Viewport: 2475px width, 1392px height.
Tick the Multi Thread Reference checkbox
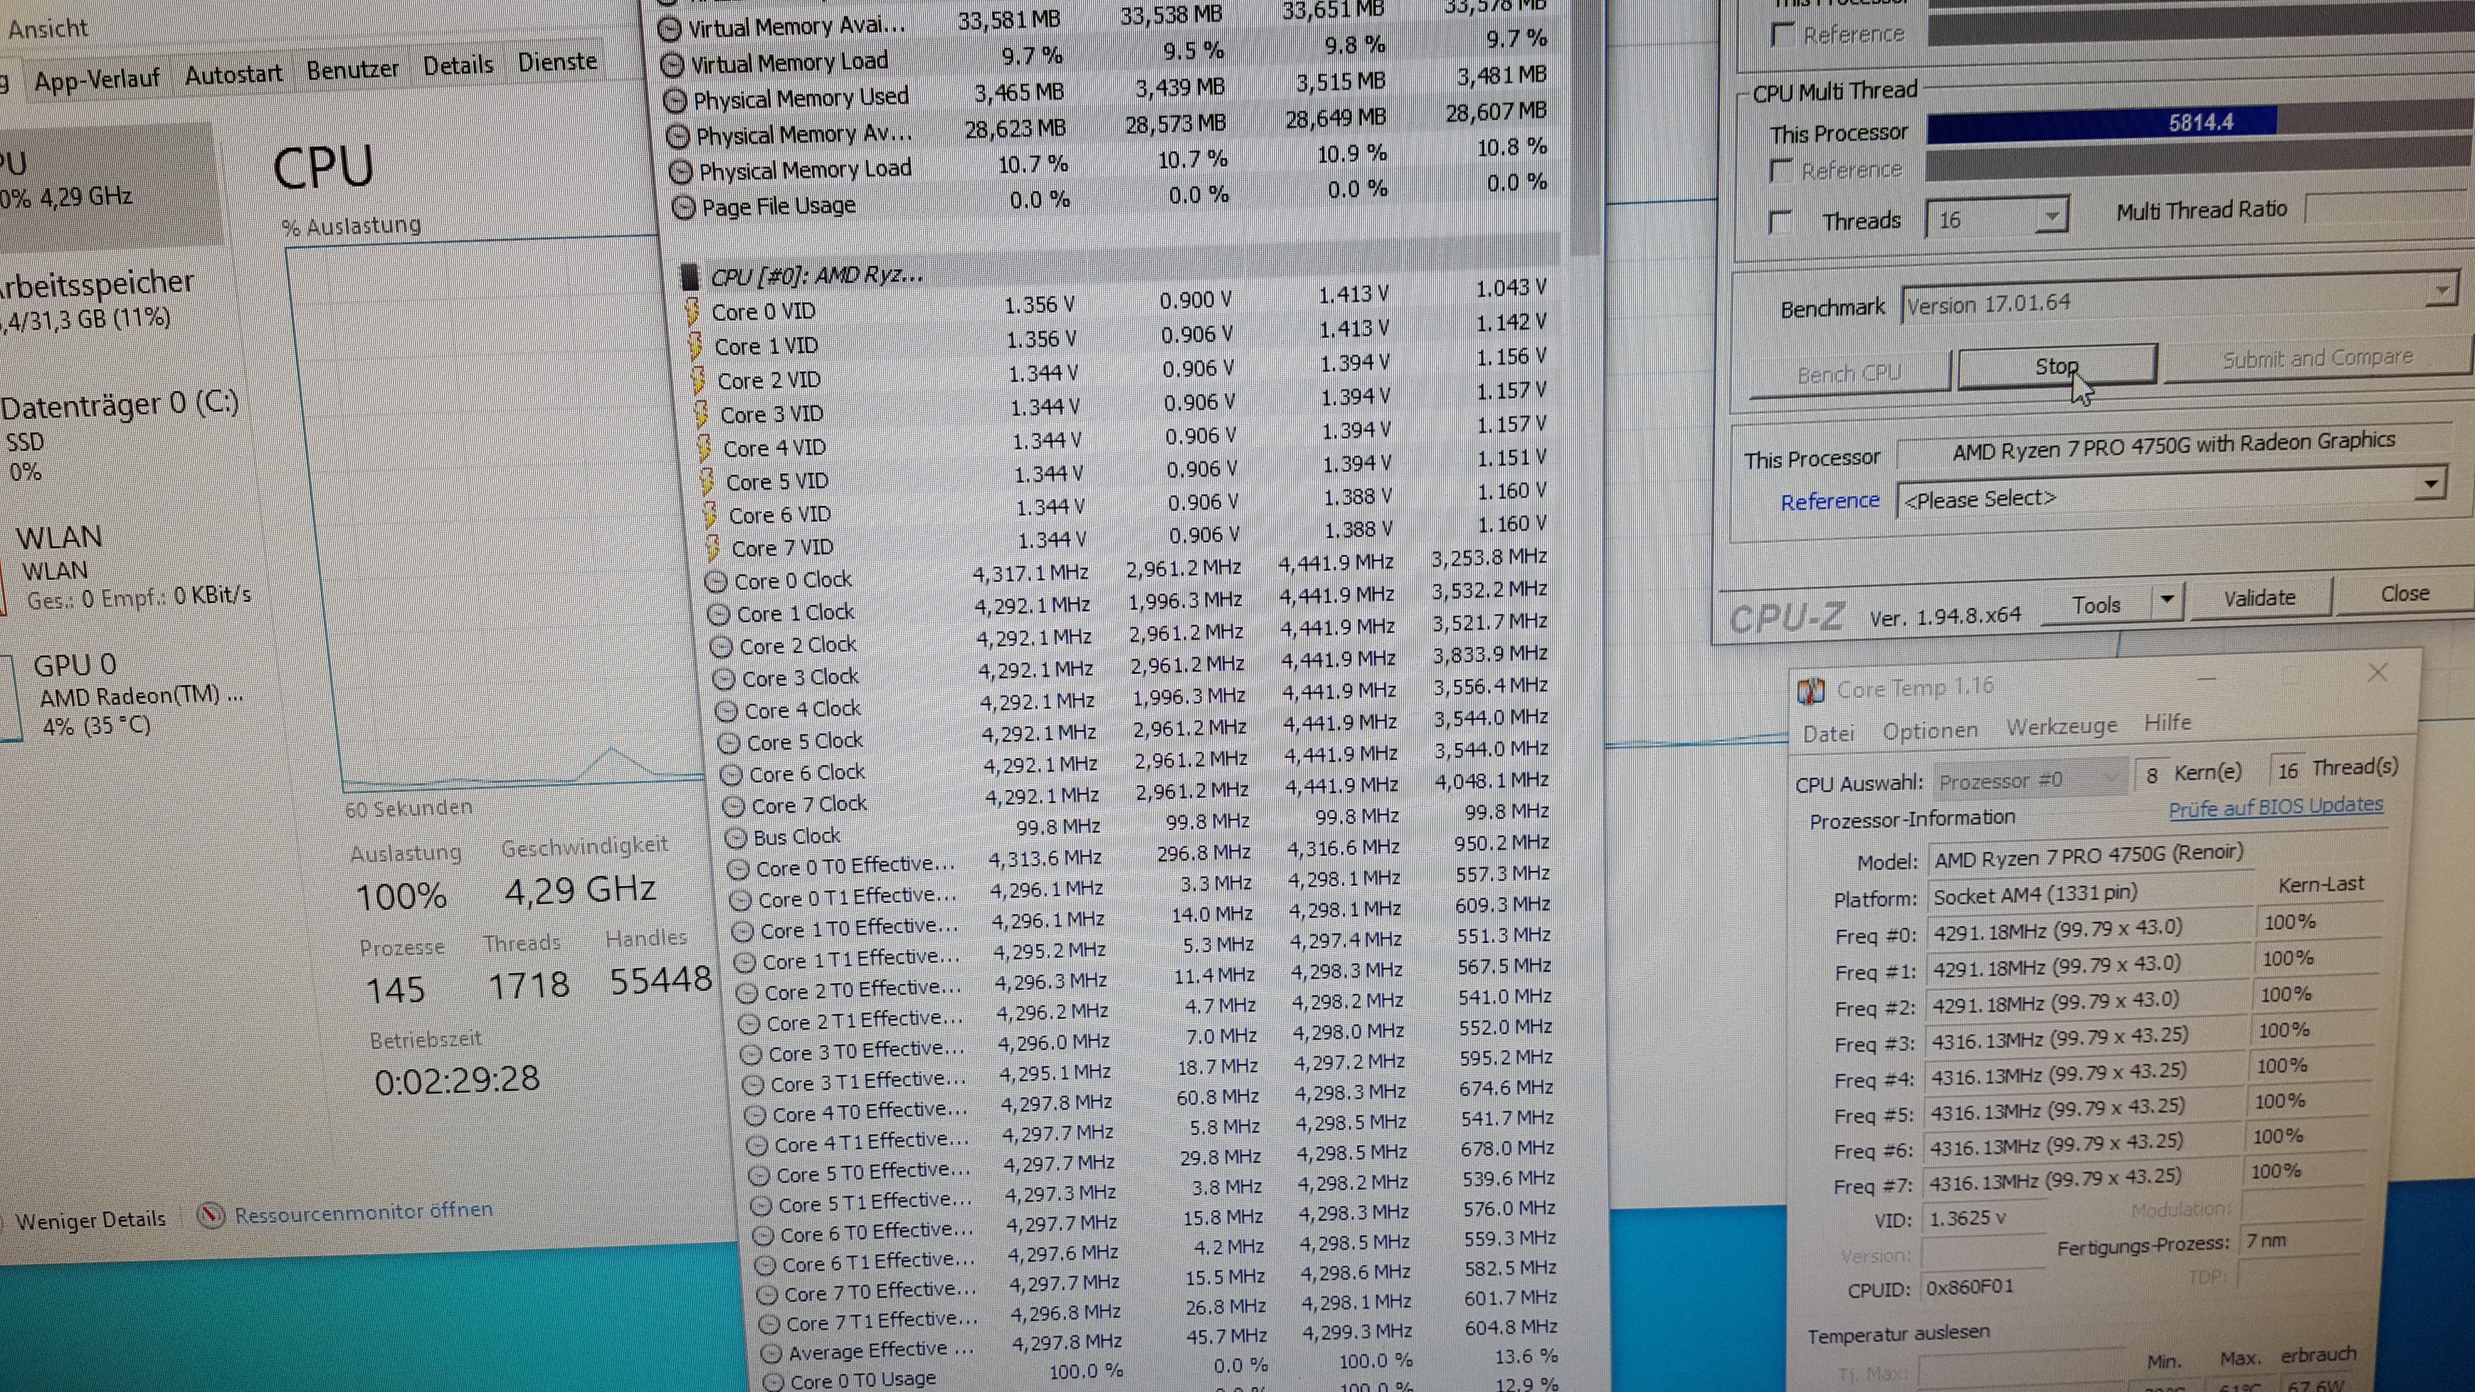point(1780,172)
